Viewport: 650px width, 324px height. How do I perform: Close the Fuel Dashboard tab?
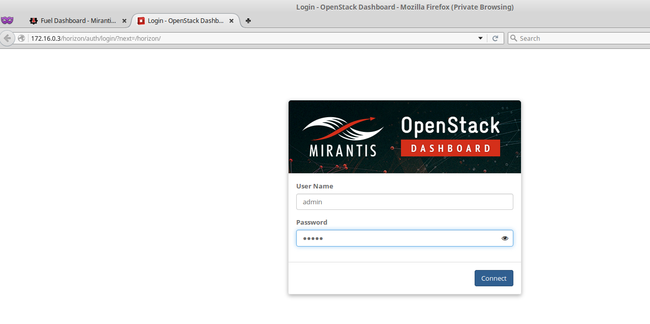point(124,21)
